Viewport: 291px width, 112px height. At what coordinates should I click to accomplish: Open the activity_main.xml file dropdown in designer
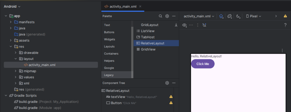pyautogui.click(x=199, y=16)
